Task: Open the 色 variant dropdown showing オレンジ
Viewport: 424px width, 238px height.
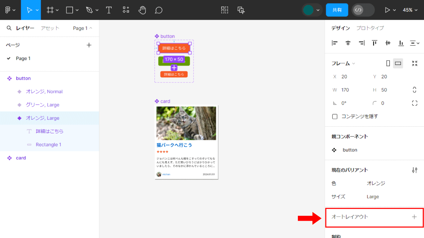Action: [376, 183]
